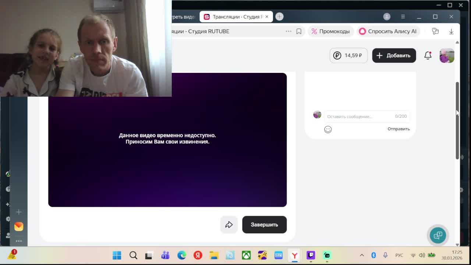Open the taskbar notification icon with the red badge

pyautogui.click(x=12, y=255)
